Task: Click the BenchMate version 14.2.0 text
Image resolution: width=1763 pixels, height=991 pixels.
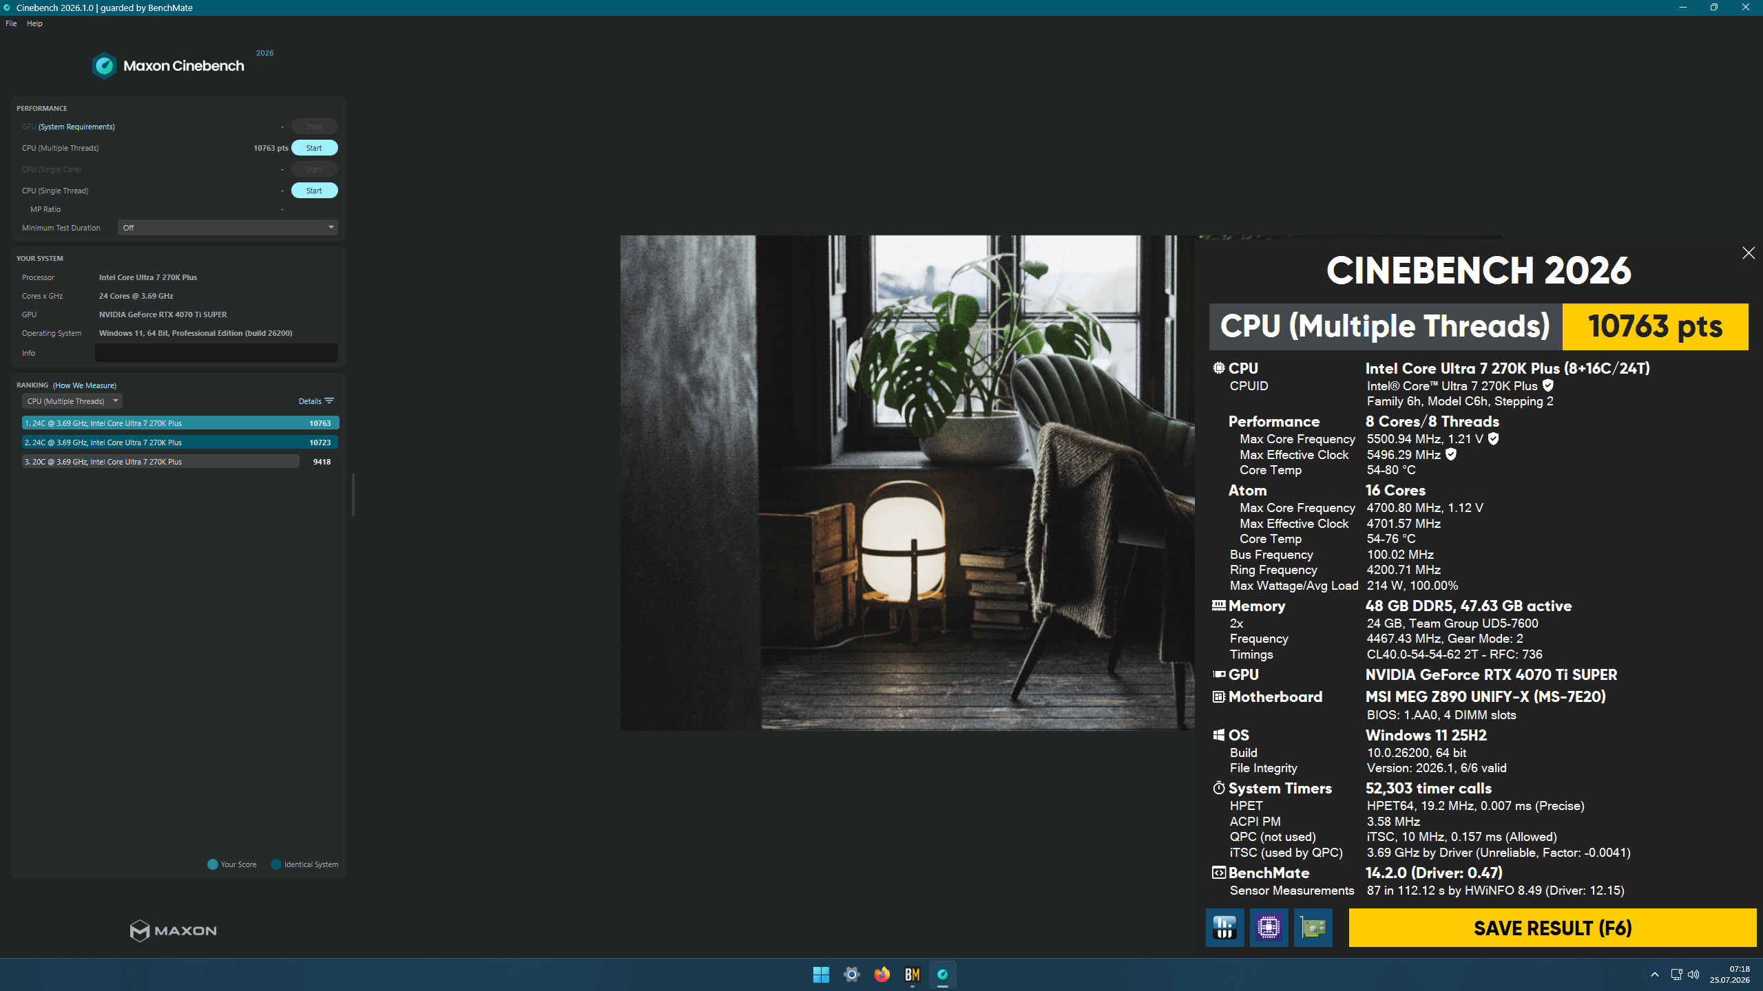Action: (1434, 873)
